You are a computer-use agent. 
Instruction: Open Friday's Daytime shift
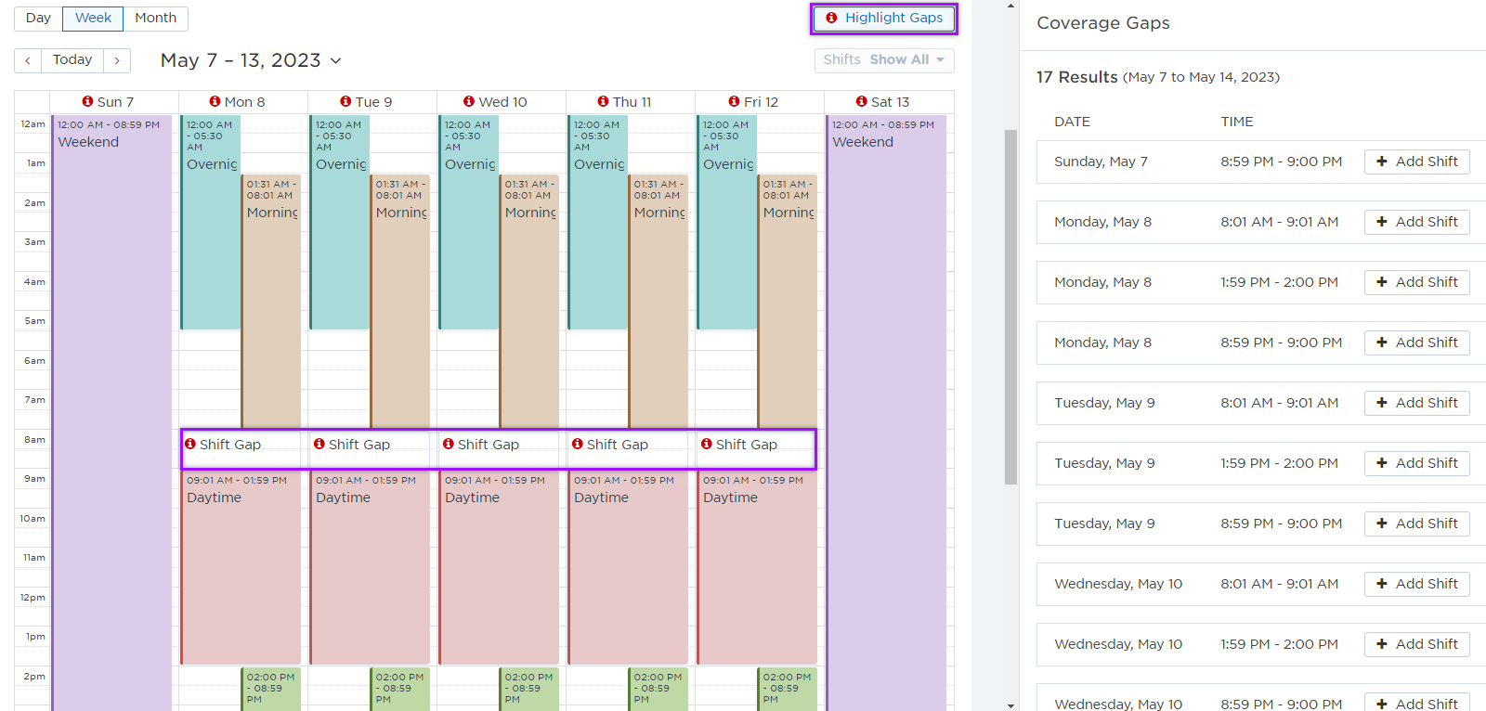tap(757, 568)
